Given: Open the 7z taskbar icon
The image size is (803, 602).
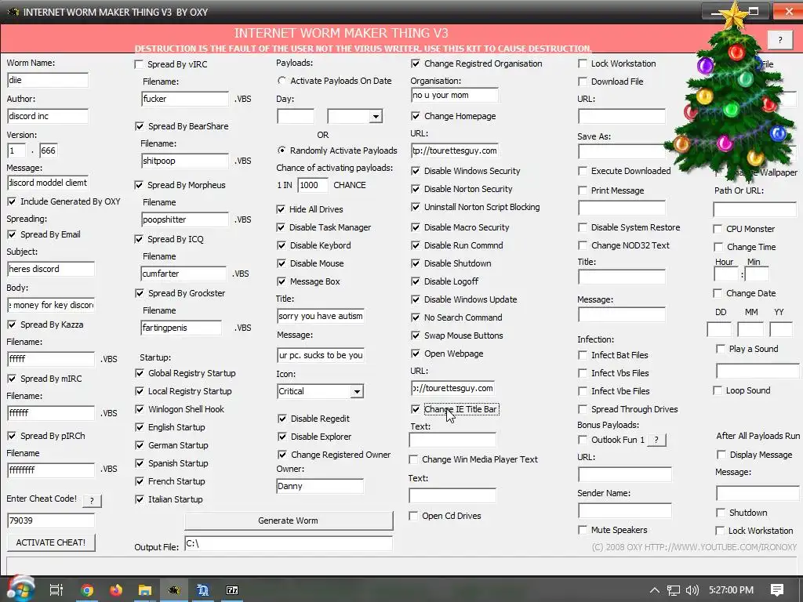Looking at the screenshot, I should click(232, 590).
